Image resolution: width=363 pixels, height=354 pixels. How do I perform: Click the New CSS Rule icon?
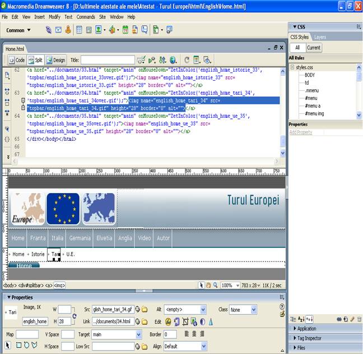click(346, 319)
